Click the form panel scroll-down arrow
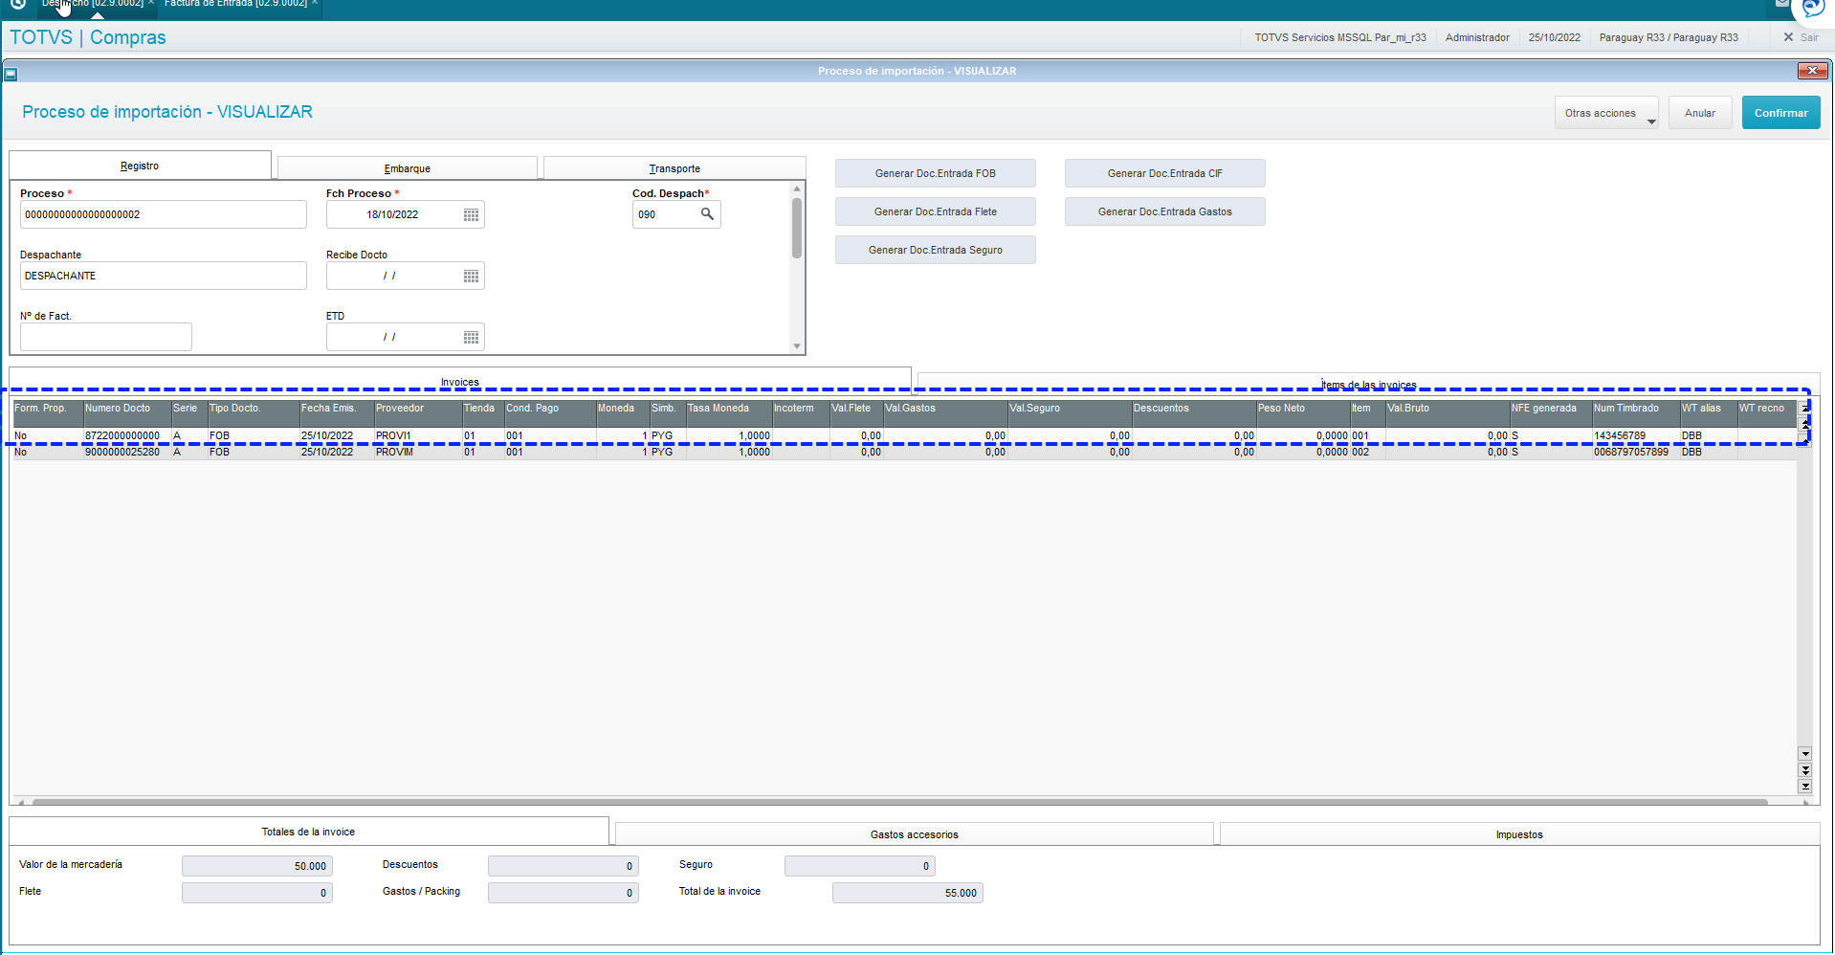This screenshot has width=1835, height=955. 797,346
